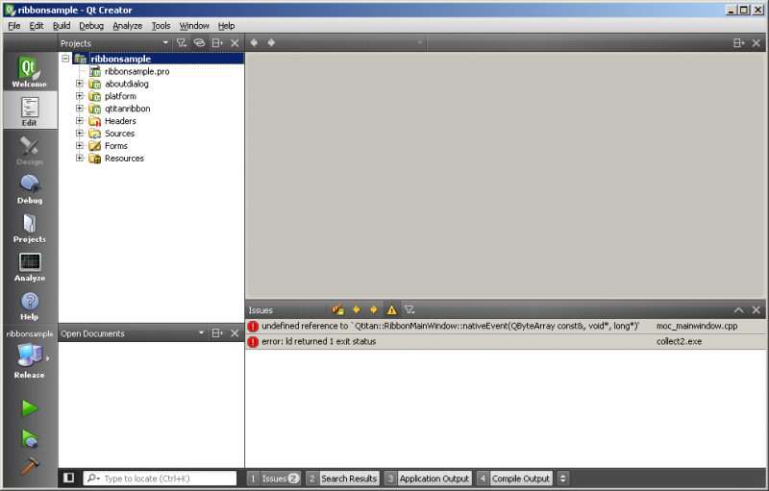Expand the aboutdialog project node
769x491 pixels.
(x=80, y=84)
